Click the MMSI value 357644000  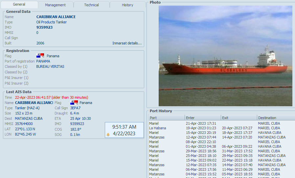(24, 124)
